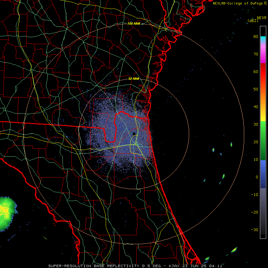Click the 0 dBZ scale value
The height and width of the screenshot is (268, 268).
[257, 177]
